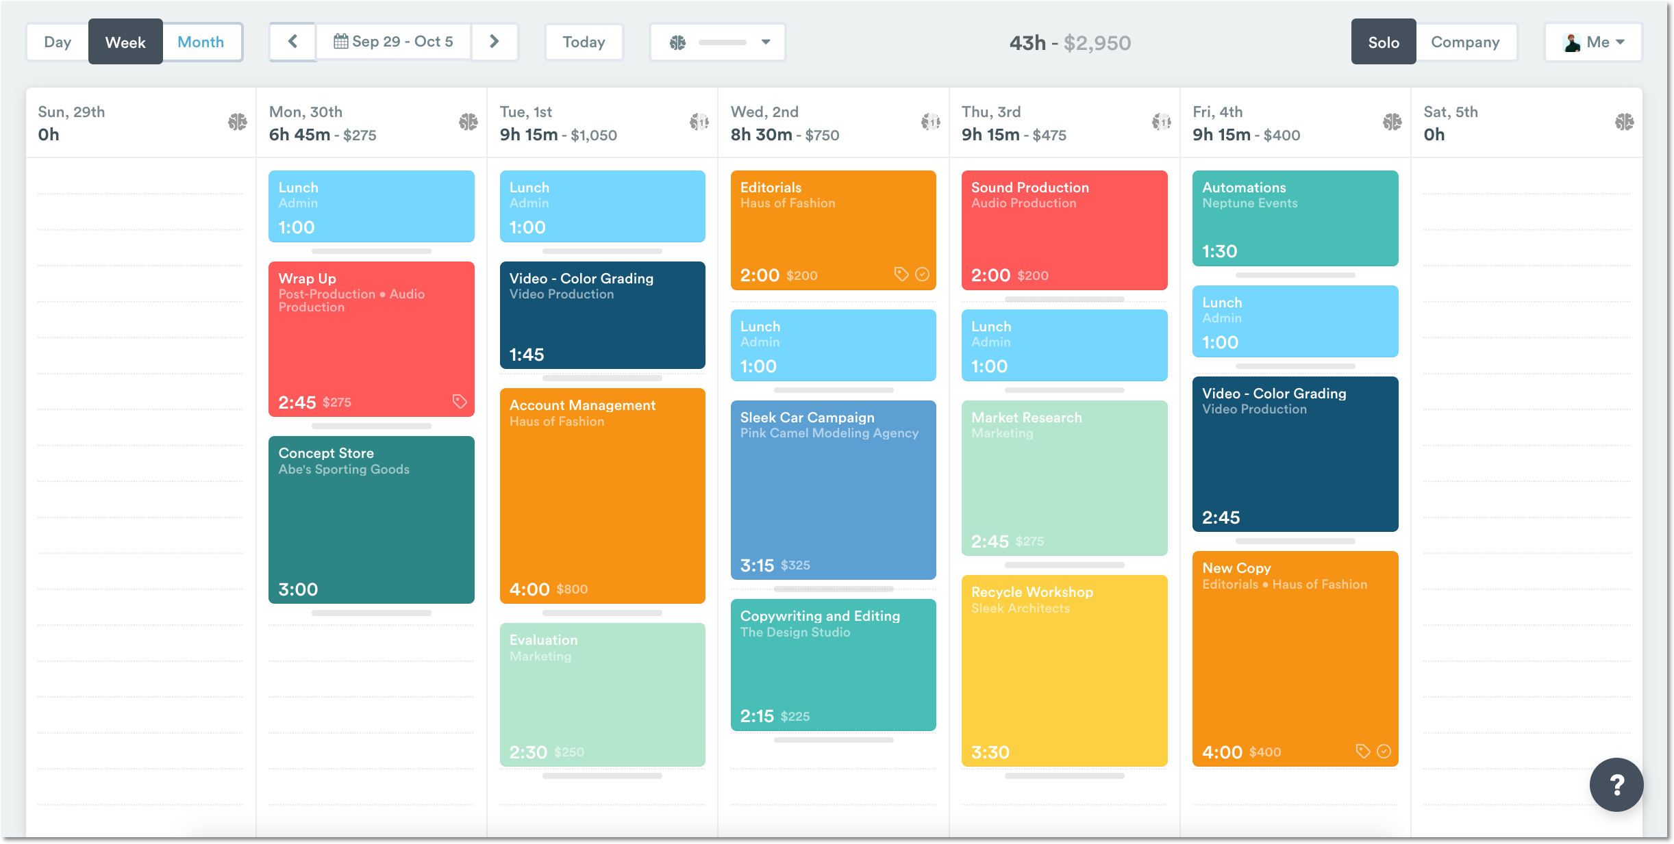
Task: Switch to Company view
Action: [1466, 42]
